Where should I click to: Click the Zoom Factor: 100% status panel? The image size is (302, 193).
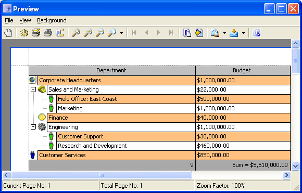[243, 186]
